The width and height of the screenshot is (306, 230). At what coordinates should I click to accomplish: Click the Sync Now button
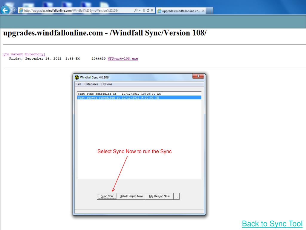tap(107, 196)
